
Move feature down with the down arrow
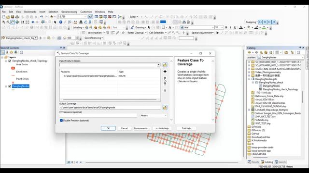coord(165,90)
